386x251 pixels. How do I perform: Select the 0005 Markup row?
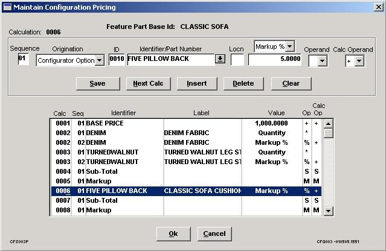186,181
